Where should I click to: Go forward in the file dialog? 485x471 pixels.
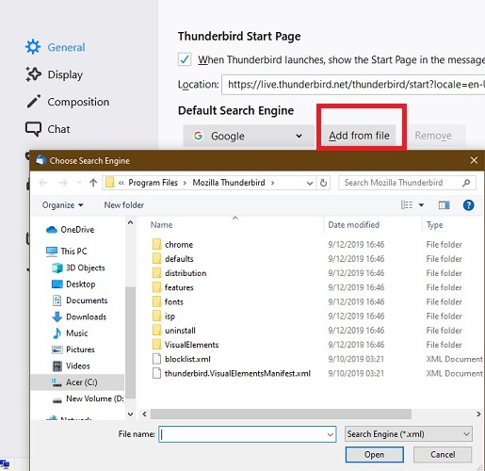[x=63, y=183]
